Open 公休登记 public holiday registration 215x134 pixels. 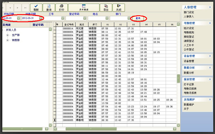click(189, 49)
